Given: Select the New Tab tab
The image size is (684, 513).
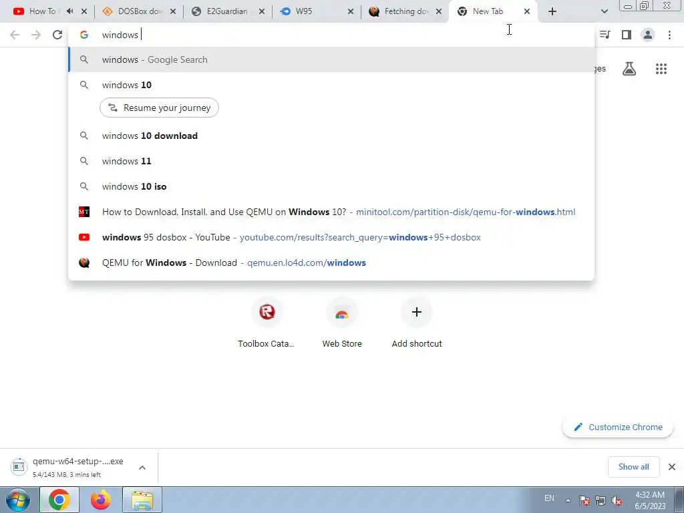Looking at the screenshot, I should (x=486, y=11).
